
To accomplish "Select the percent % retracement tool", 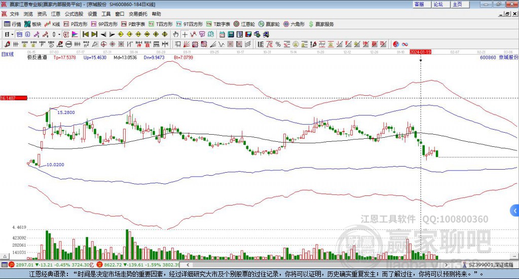I will click(x=278, y=44).
